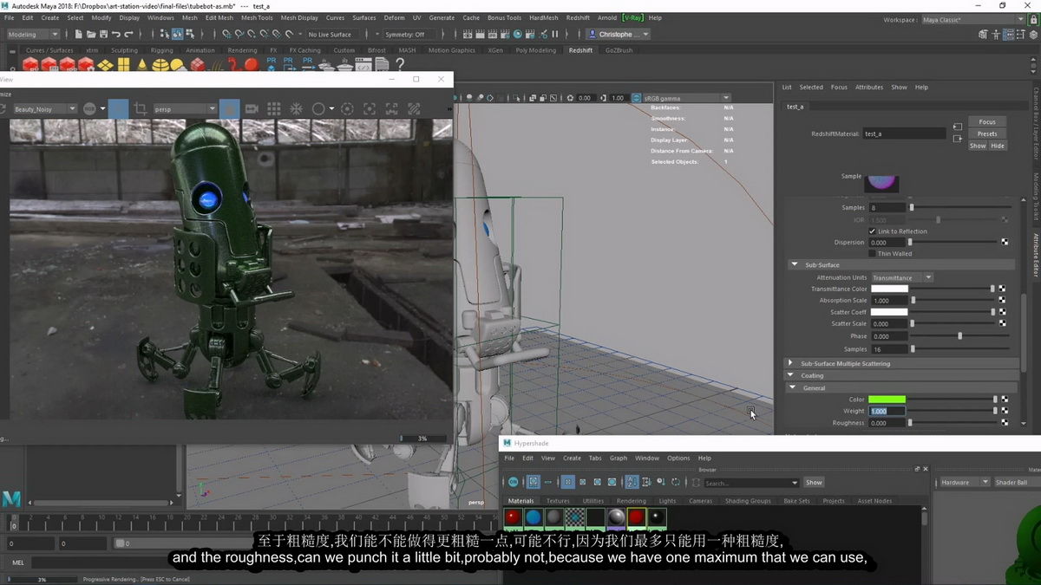1041x585 pixels.
Task: Click the Transmittance Color white swatch
Action: click(889, 289)
